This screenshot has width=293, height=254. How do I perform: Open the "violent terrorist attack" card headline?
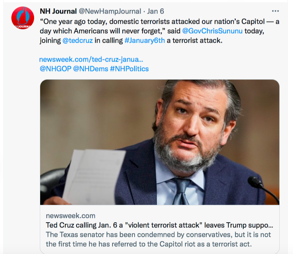[159, 225]
